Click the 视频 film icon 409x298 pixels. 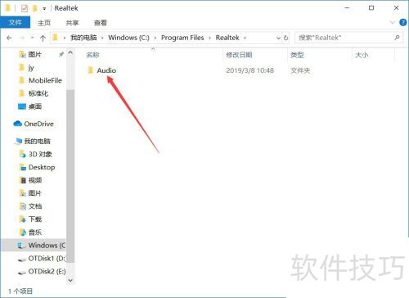click(x=23, y=180)
